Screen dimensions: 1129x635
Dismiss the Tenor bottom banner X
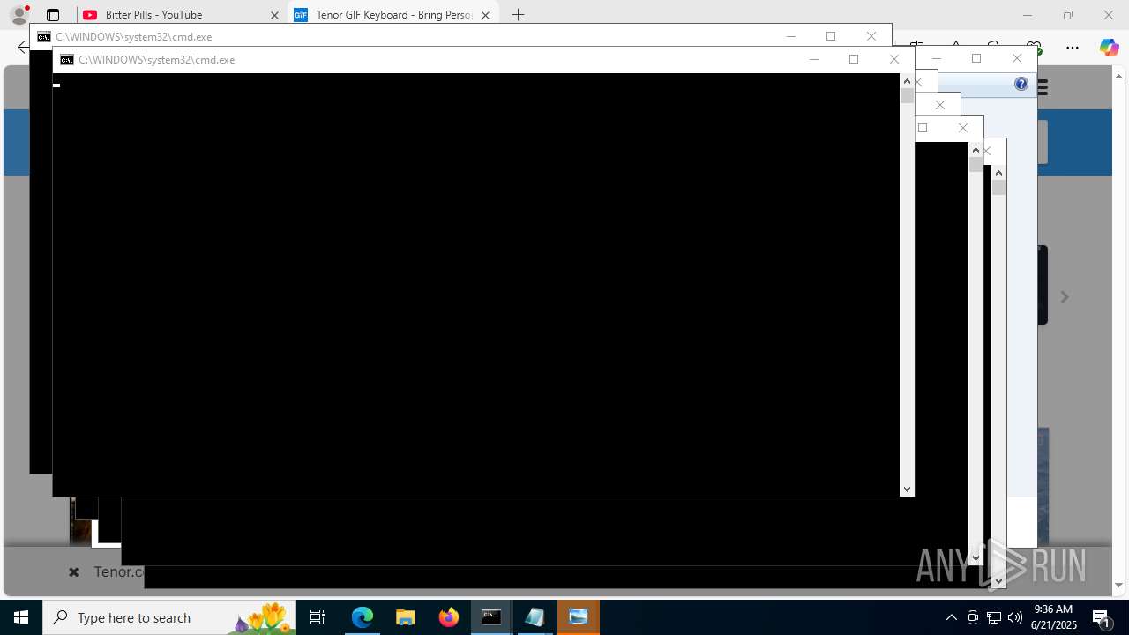click(x=74, y=572)
